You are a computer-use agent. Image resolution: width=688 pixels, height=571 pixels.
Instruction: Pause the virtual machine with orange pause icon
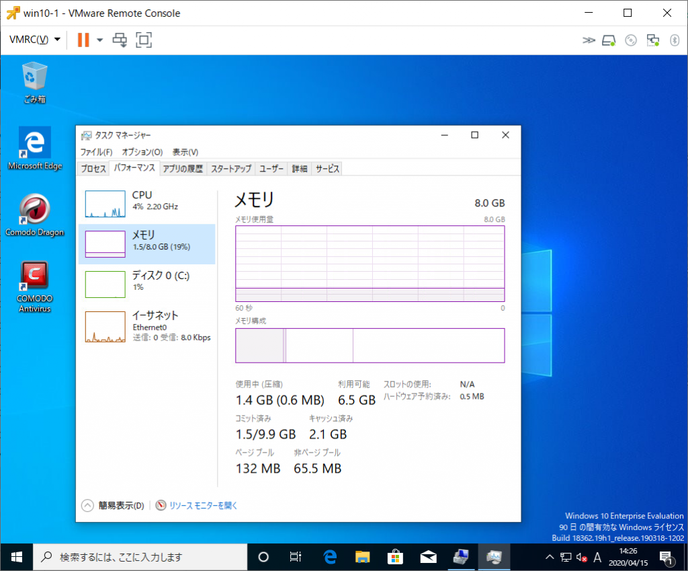click(83, 40)
